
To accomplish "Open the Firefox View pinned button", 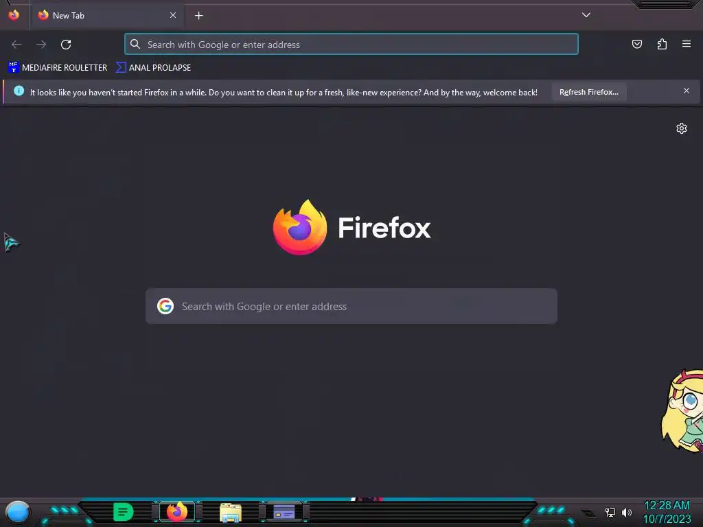I will (x=14, y=15).
